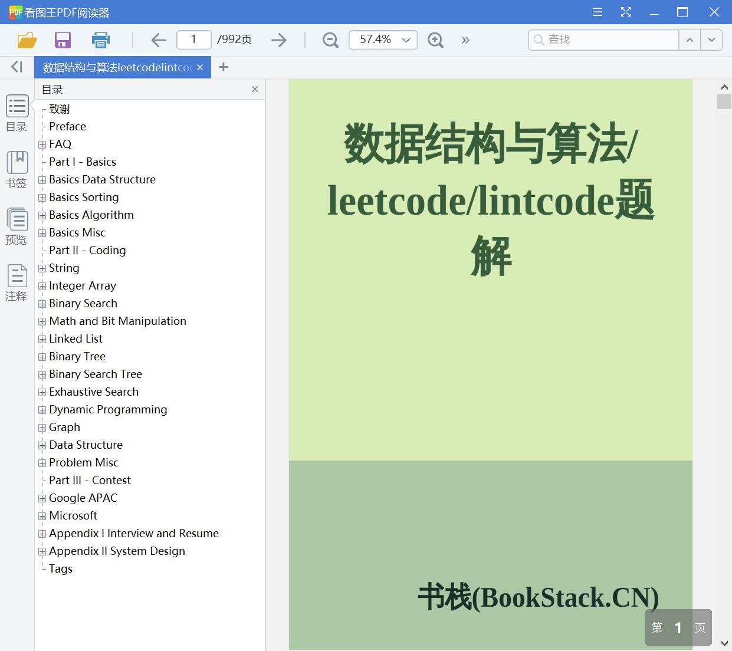Add a new tab with plus icon
This screenshot has width=732, height=651.
click(x=223, y=67)
